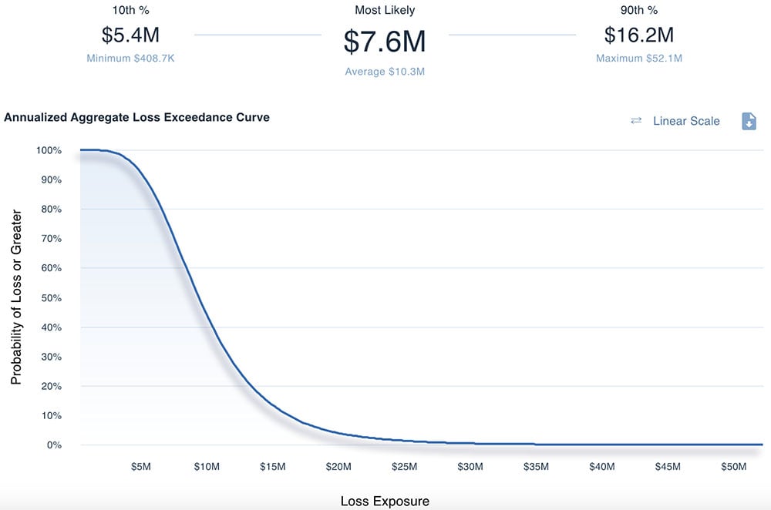The image size is (771, 510).
Task: Click the $5M x-axis label
Action: point(140,467)
